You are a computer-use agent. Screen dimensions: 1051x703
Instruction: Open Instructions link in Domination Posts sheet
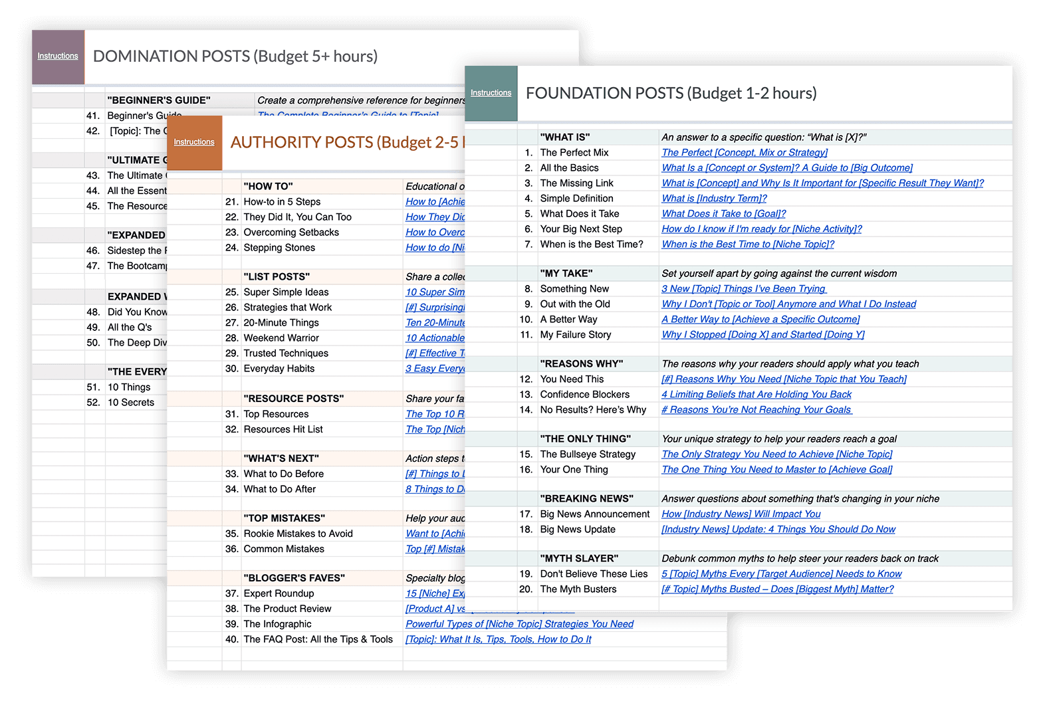[58, 56]
